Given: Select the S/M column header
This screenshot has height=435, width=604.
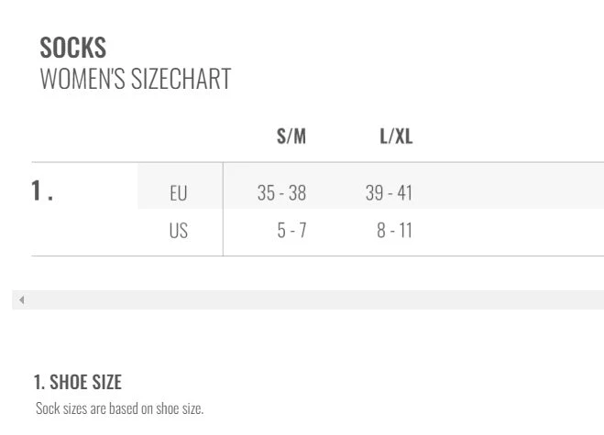Looking at the screenshot, I should pyautogui.click(x=291, y=137).
